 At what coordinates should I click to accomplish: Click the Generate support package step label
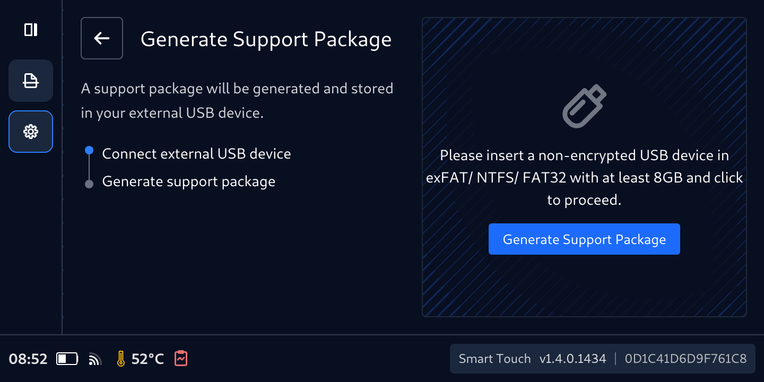point(189,181)
